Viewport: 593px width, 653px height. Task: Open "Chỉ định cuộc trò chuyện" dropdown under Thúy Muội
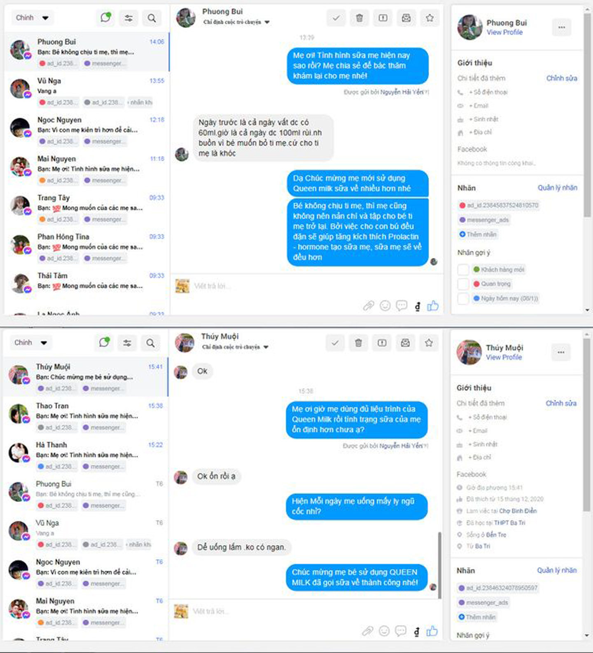(x=236, y=347)
